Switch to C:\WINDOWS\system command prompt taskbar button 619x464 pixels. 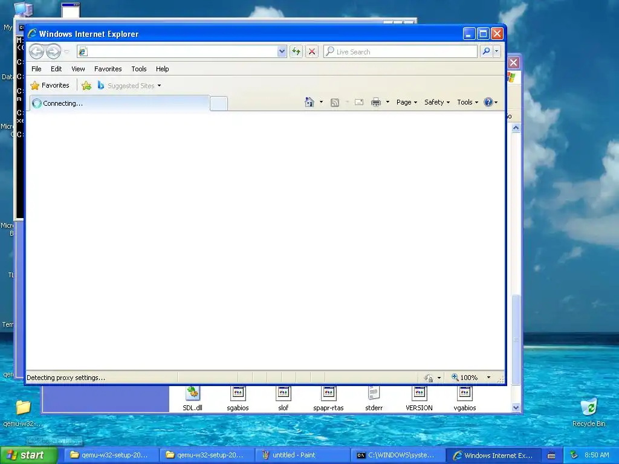click(x=398, y=456)
